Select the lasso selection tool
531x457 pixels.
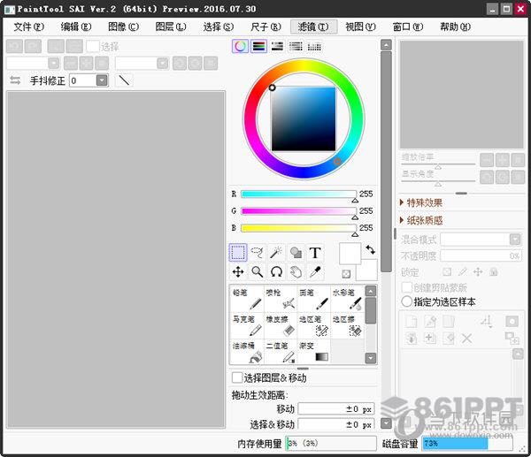[257, 252]
